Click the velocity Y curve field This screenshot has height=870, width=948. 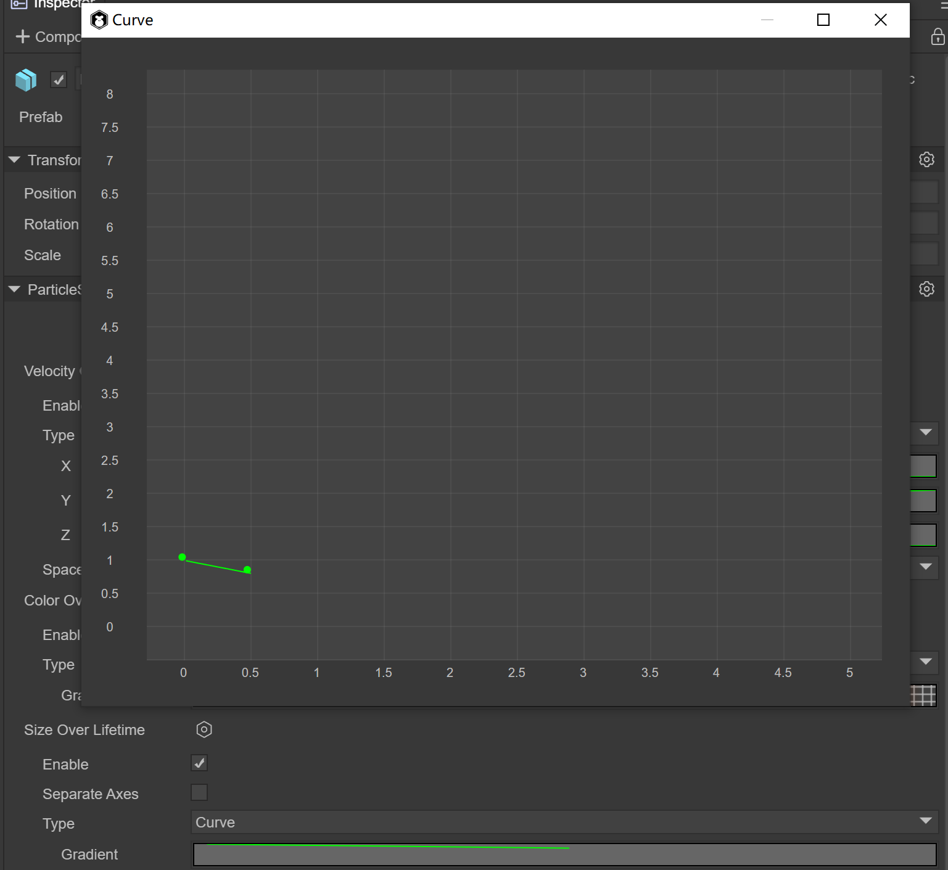click(923, 501)
